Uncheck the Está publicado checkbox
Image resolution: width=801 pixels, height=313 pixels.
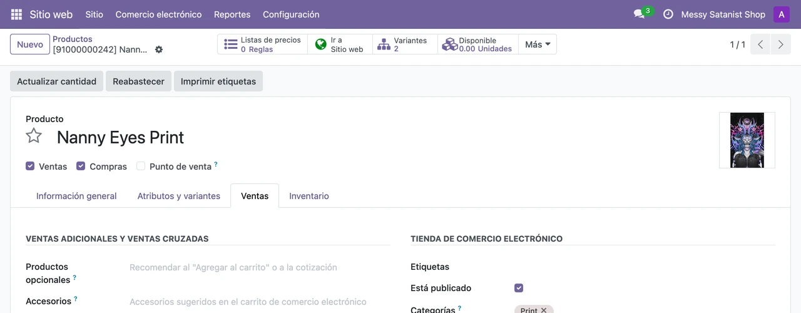click(x=519, y=288)
